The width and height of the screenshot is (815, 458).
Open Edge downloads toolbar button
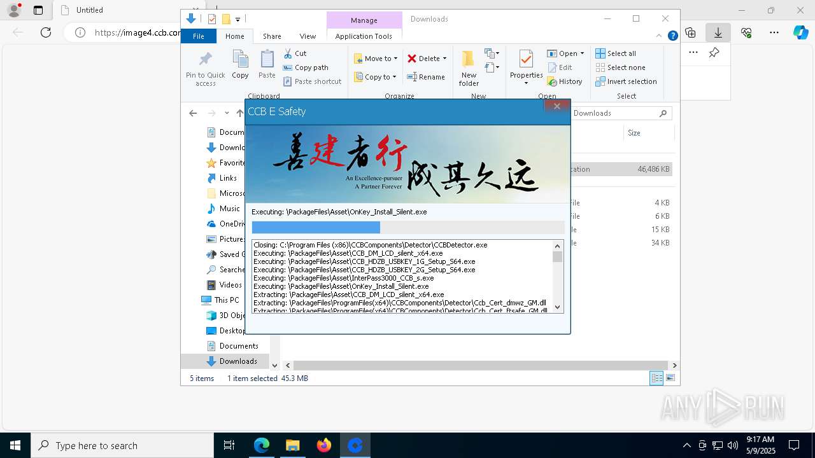point(718,32)
